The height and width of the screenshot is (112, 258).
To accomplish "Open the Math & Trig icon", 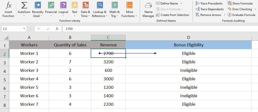I will click(114, 5).
